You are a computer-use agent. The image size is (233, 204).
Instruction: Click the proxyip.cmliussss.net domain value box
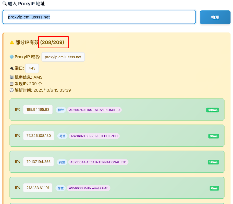click(63, 57)
